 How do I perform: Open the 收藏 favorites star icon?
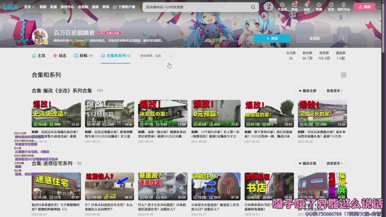click(x=319, y=7)
